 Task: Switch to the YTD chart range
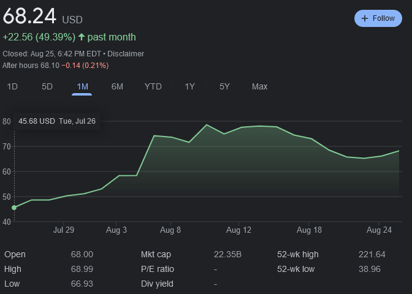click(153, 86)
